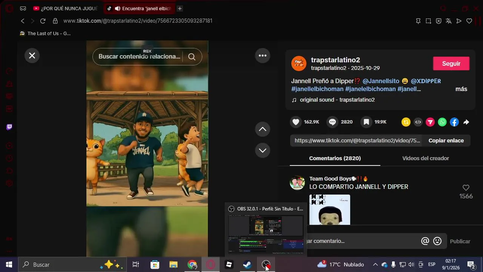Open File Explorer from the taskbar
Screen dimensions: 483x272
click(x=173, y=265)
